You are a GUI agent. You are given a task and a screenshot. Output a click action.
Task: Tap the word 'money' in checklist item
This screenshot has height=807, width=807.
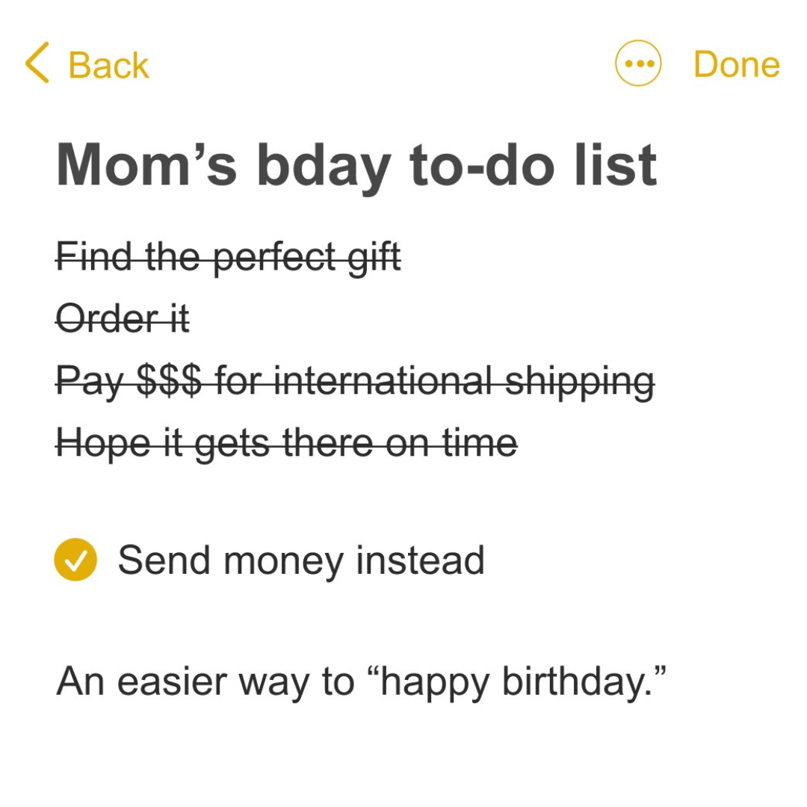(283, 562)
